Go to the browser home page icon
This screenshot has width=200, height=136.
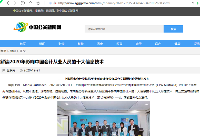pos(31,3)
